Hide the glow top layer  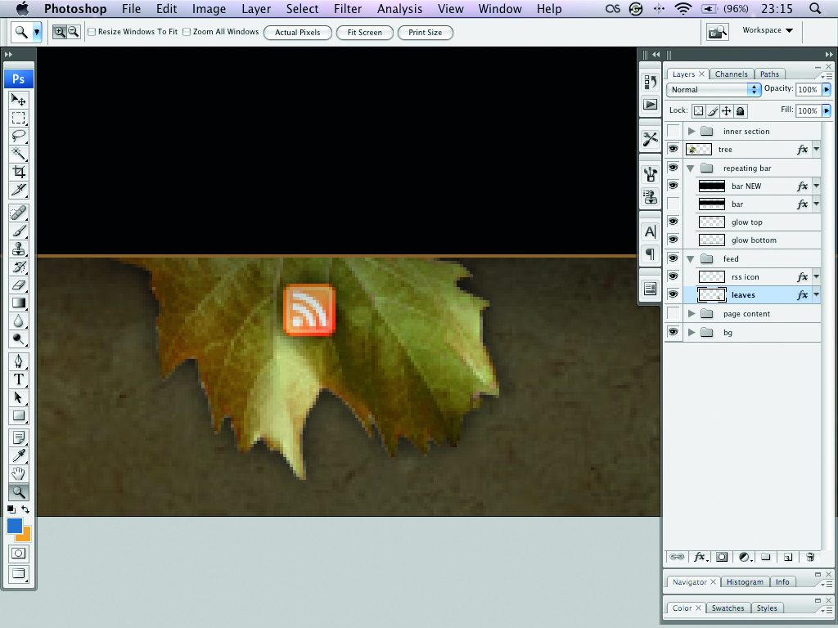(674, 222)
